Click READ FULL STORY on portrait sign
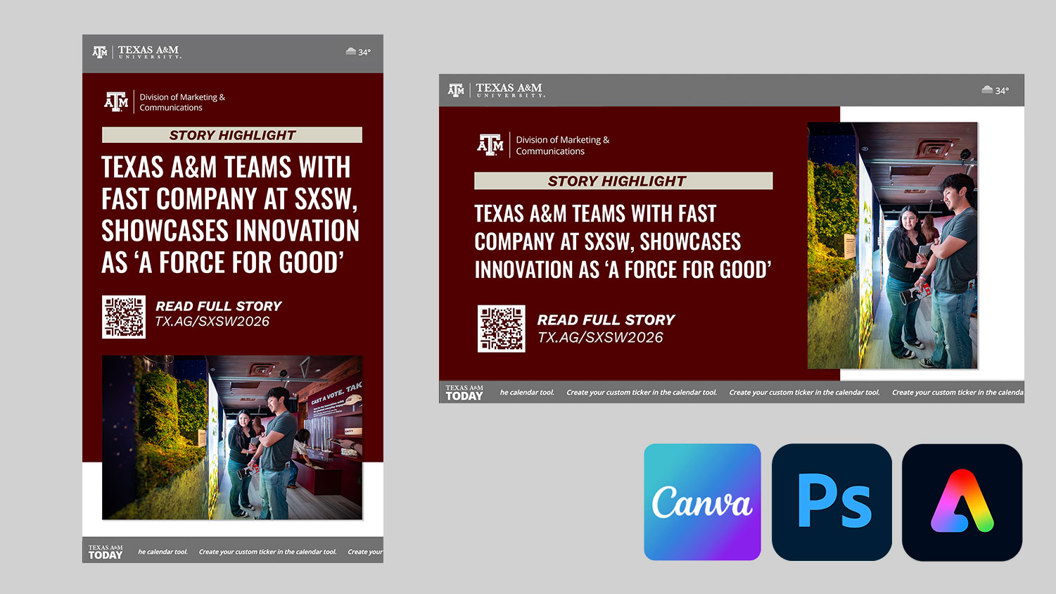Image resolution: width=1056 pixels, height=594 pixels. click(x=219, y=306)
